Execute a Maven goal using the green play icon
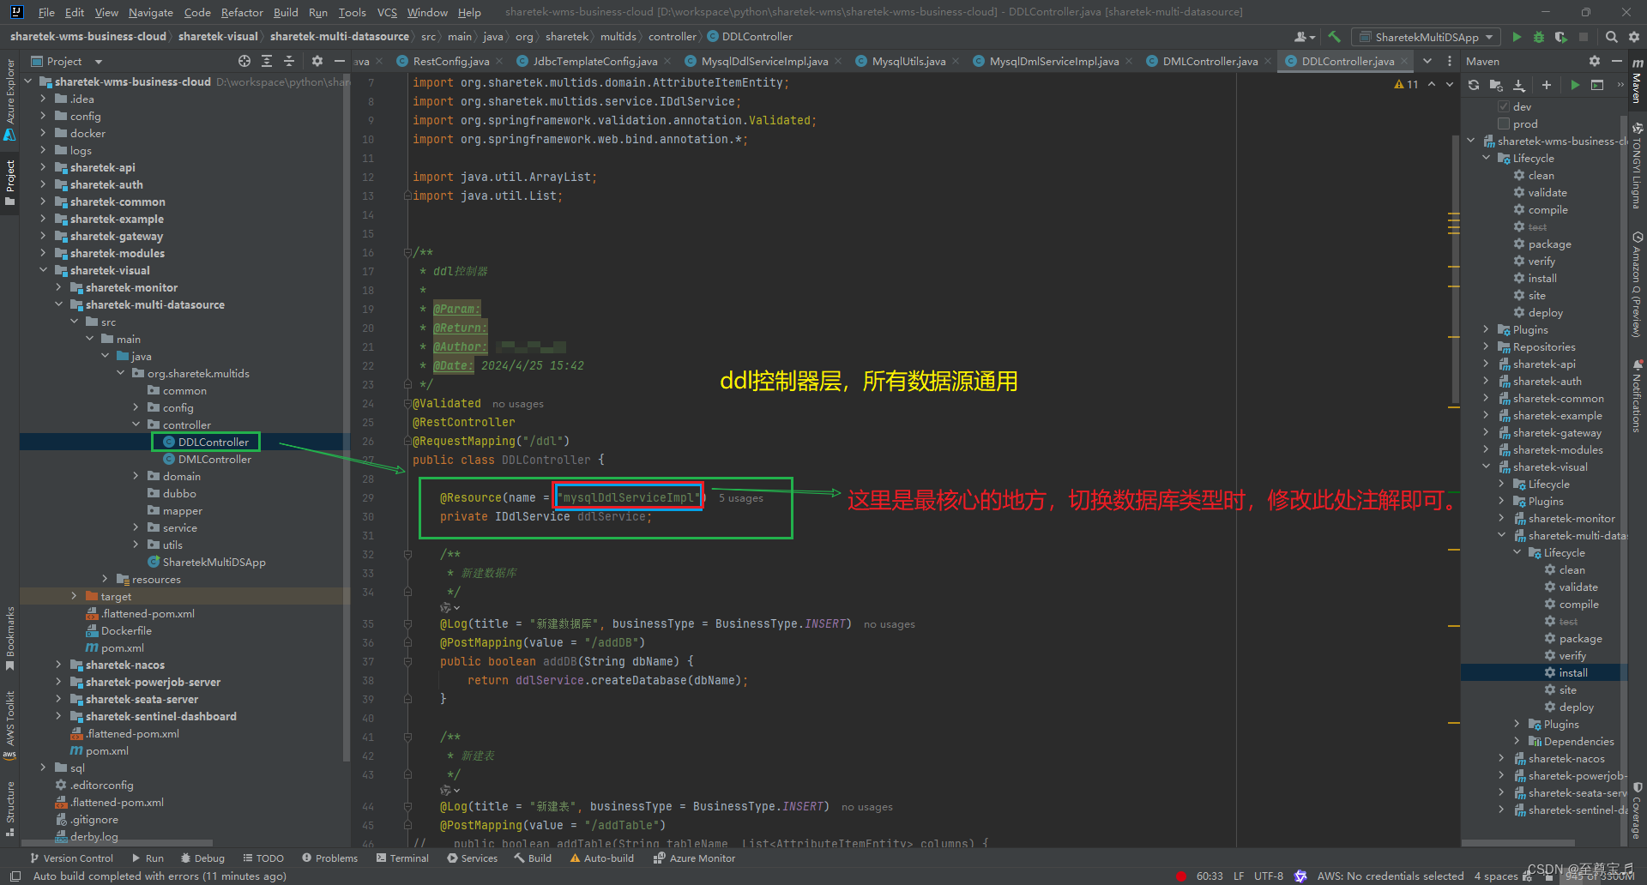Screen dimensions: 1647x885 click(1576, 85)
